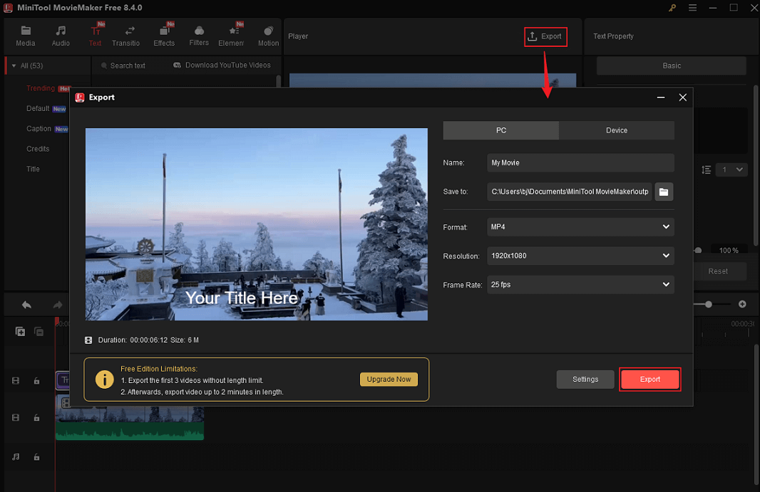
Task: Click the Upgrade Now button
Action: tap(389, 380)
